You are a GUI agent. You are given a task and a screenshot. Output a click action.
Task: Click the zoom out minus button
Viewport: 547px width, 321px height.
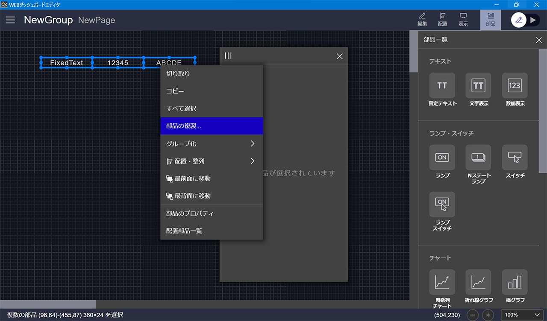[x=473, y=315]
